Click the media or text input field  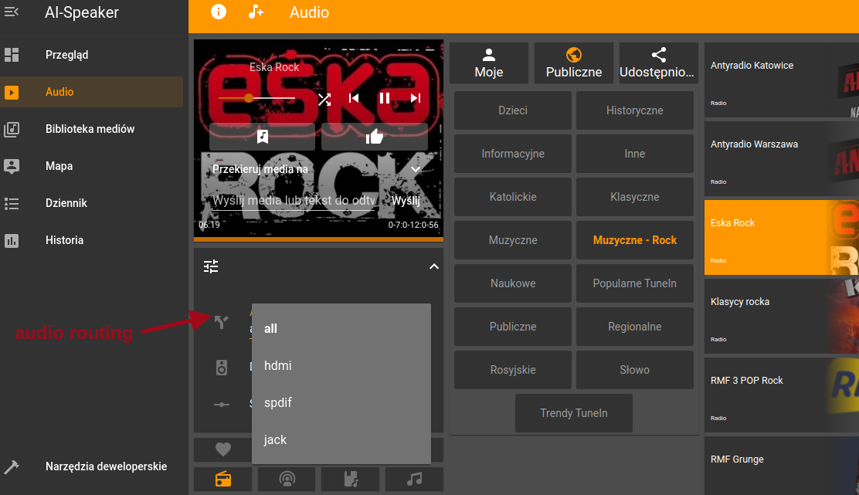[294, 201]
